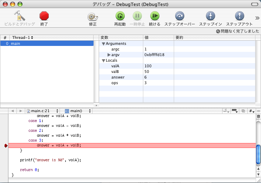Click the 変数 column header
This screenshot has height=183, width=261.
(x=121, y=38)
